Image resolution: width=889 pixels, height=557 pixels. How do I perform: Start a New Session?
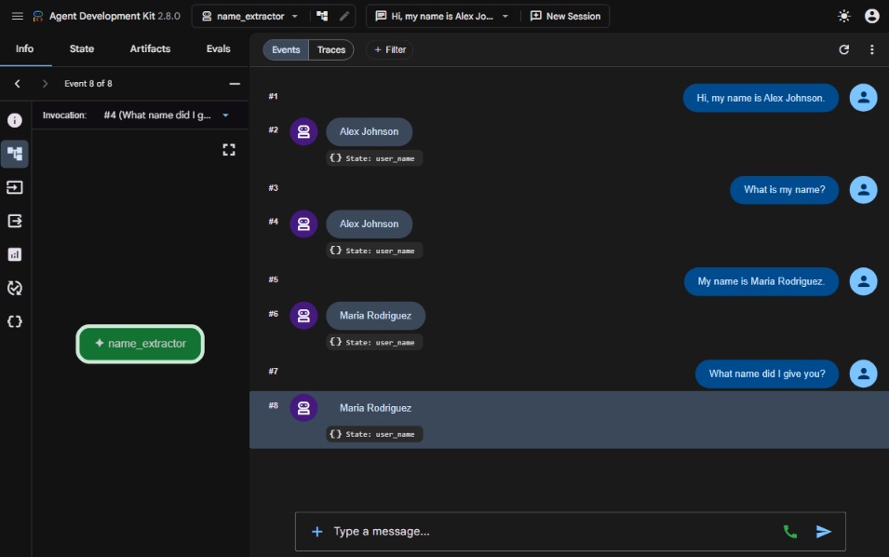tap(565, 16)
